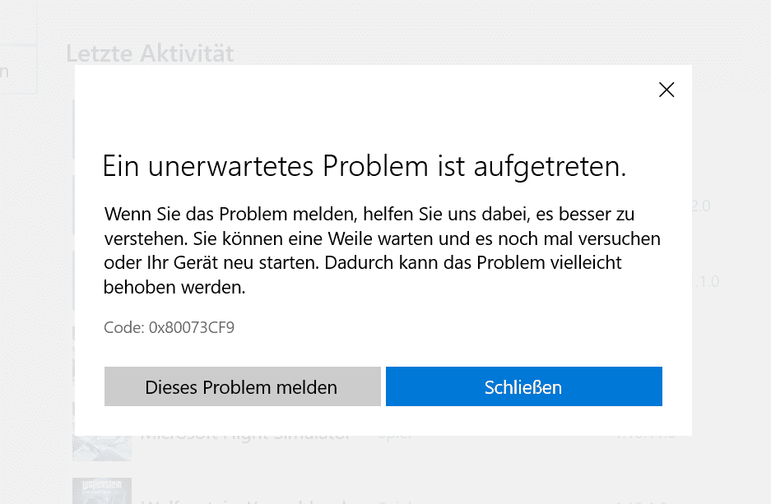Dismiss the dialog using the Schließen button

523,386
